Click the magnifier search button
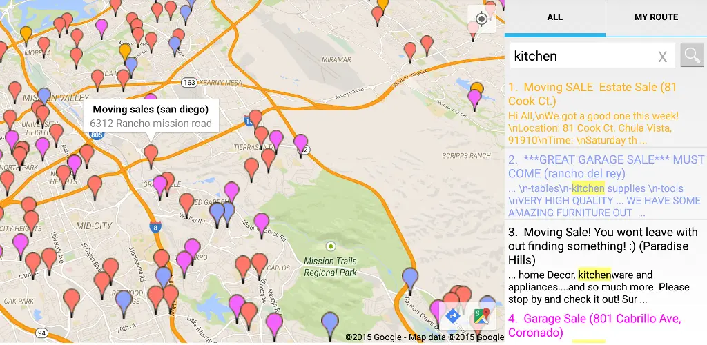The height and width of the screenshot is (345, 707). coord(692,56)
